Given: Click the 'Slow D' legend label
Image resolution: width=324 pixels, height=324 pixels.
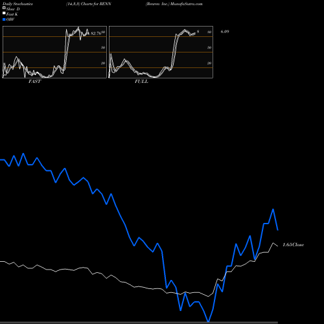Looking at the screenshot, I should coord(13,9).
